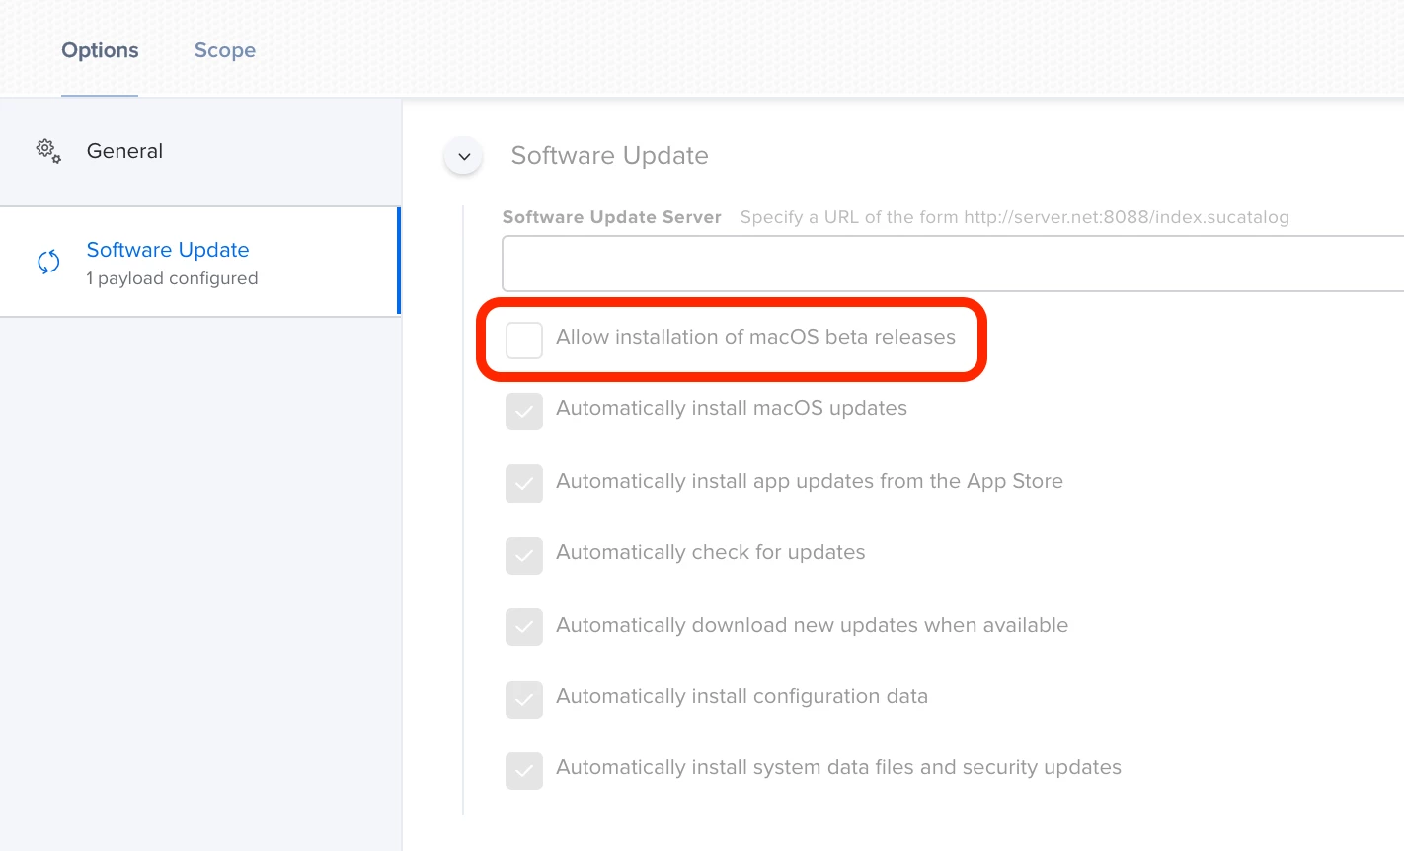Open the Software Update payload in the sidebar
1404x851 pixels.
tap(199, 262)
